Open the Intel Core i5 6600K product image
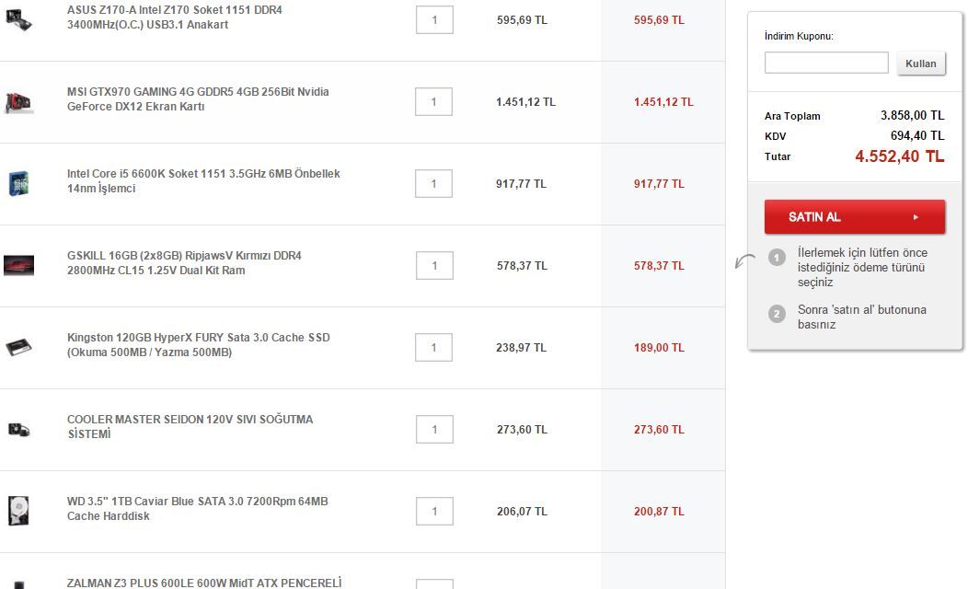 [x=18, y=183]
